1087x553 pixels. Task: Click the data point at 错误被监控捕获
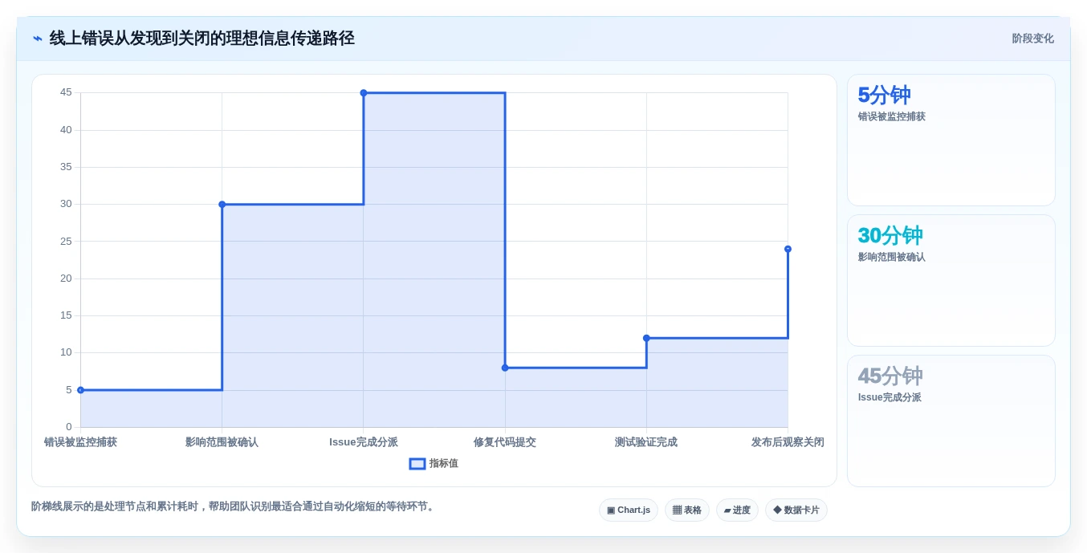click(80, 390)
